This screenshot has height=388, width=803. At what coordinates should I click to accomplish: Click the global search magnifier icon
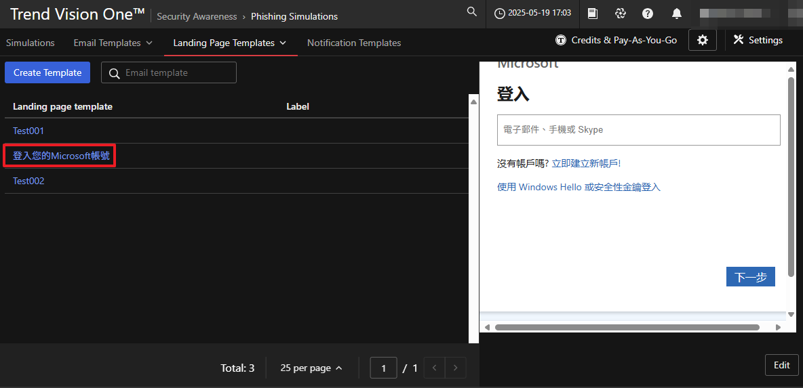point(472,12)
